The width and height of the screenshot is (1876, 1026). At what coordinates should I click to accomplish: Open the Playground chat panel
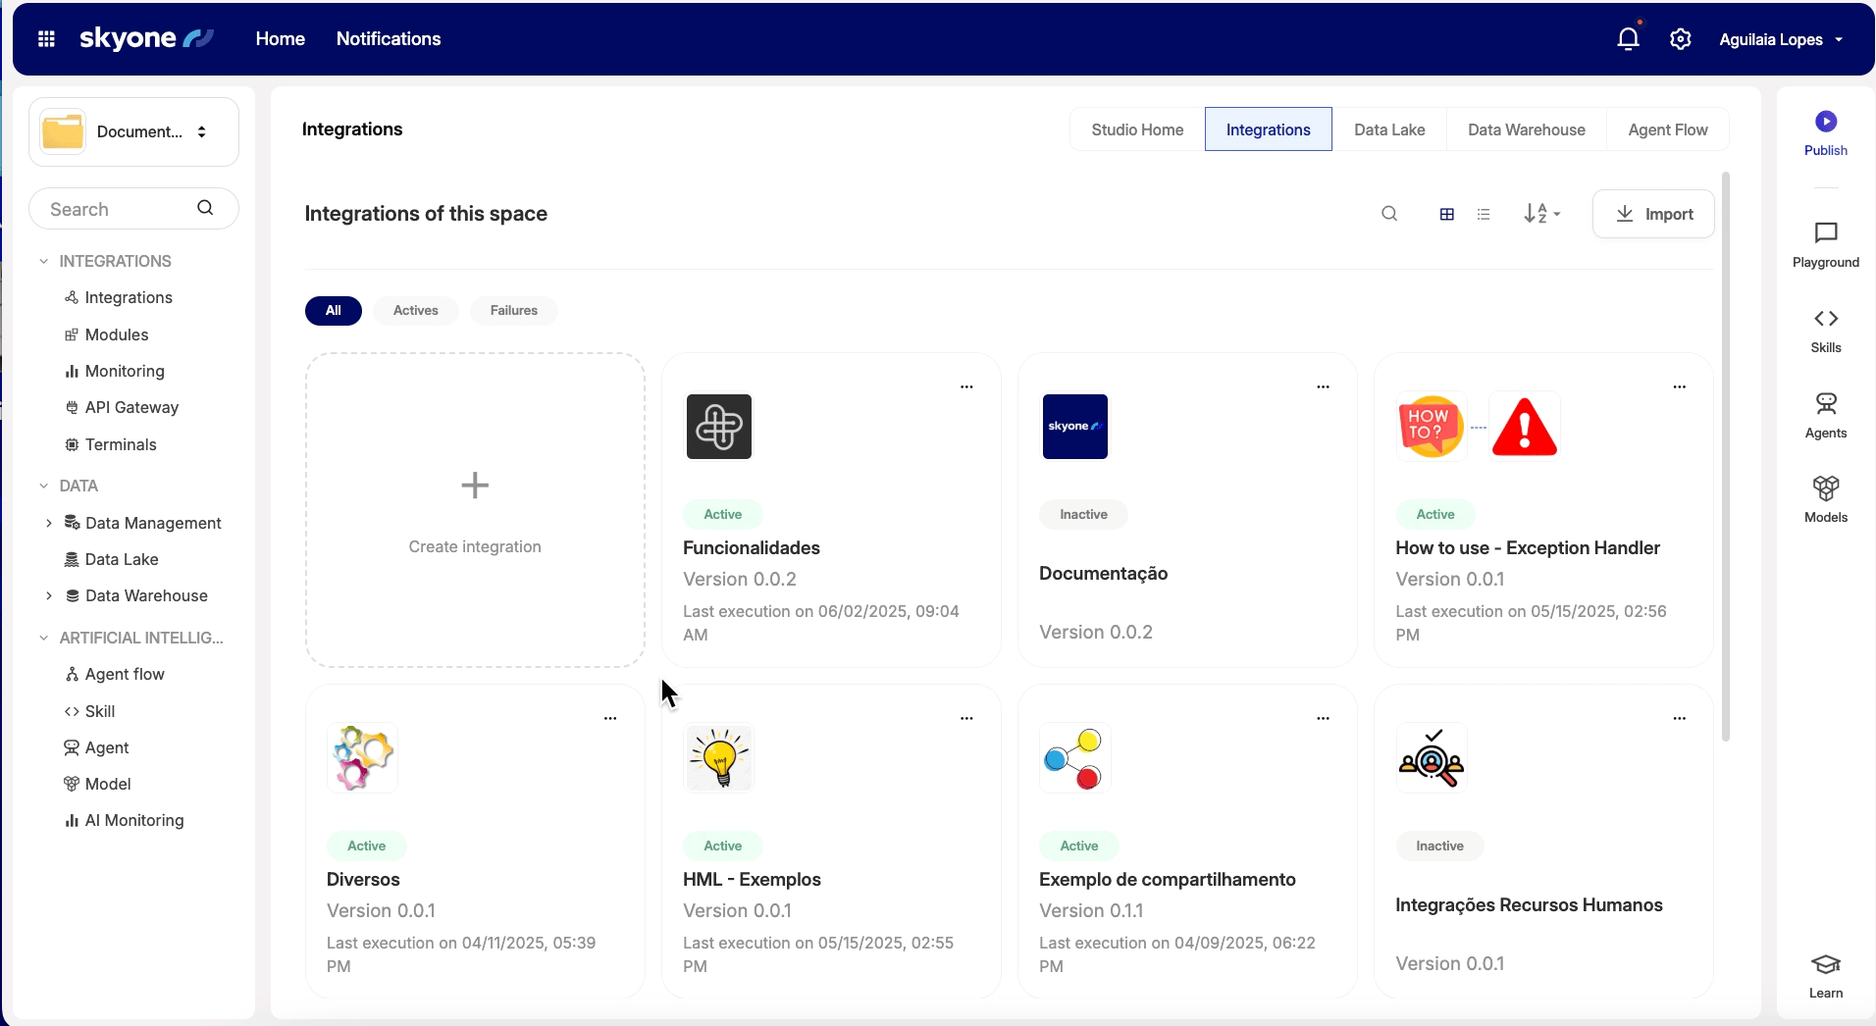(1825, 233)
